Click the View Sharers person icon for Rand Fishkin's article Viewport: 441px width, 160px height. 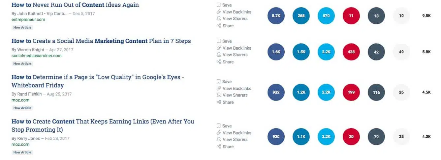click(x=218, y=95)
